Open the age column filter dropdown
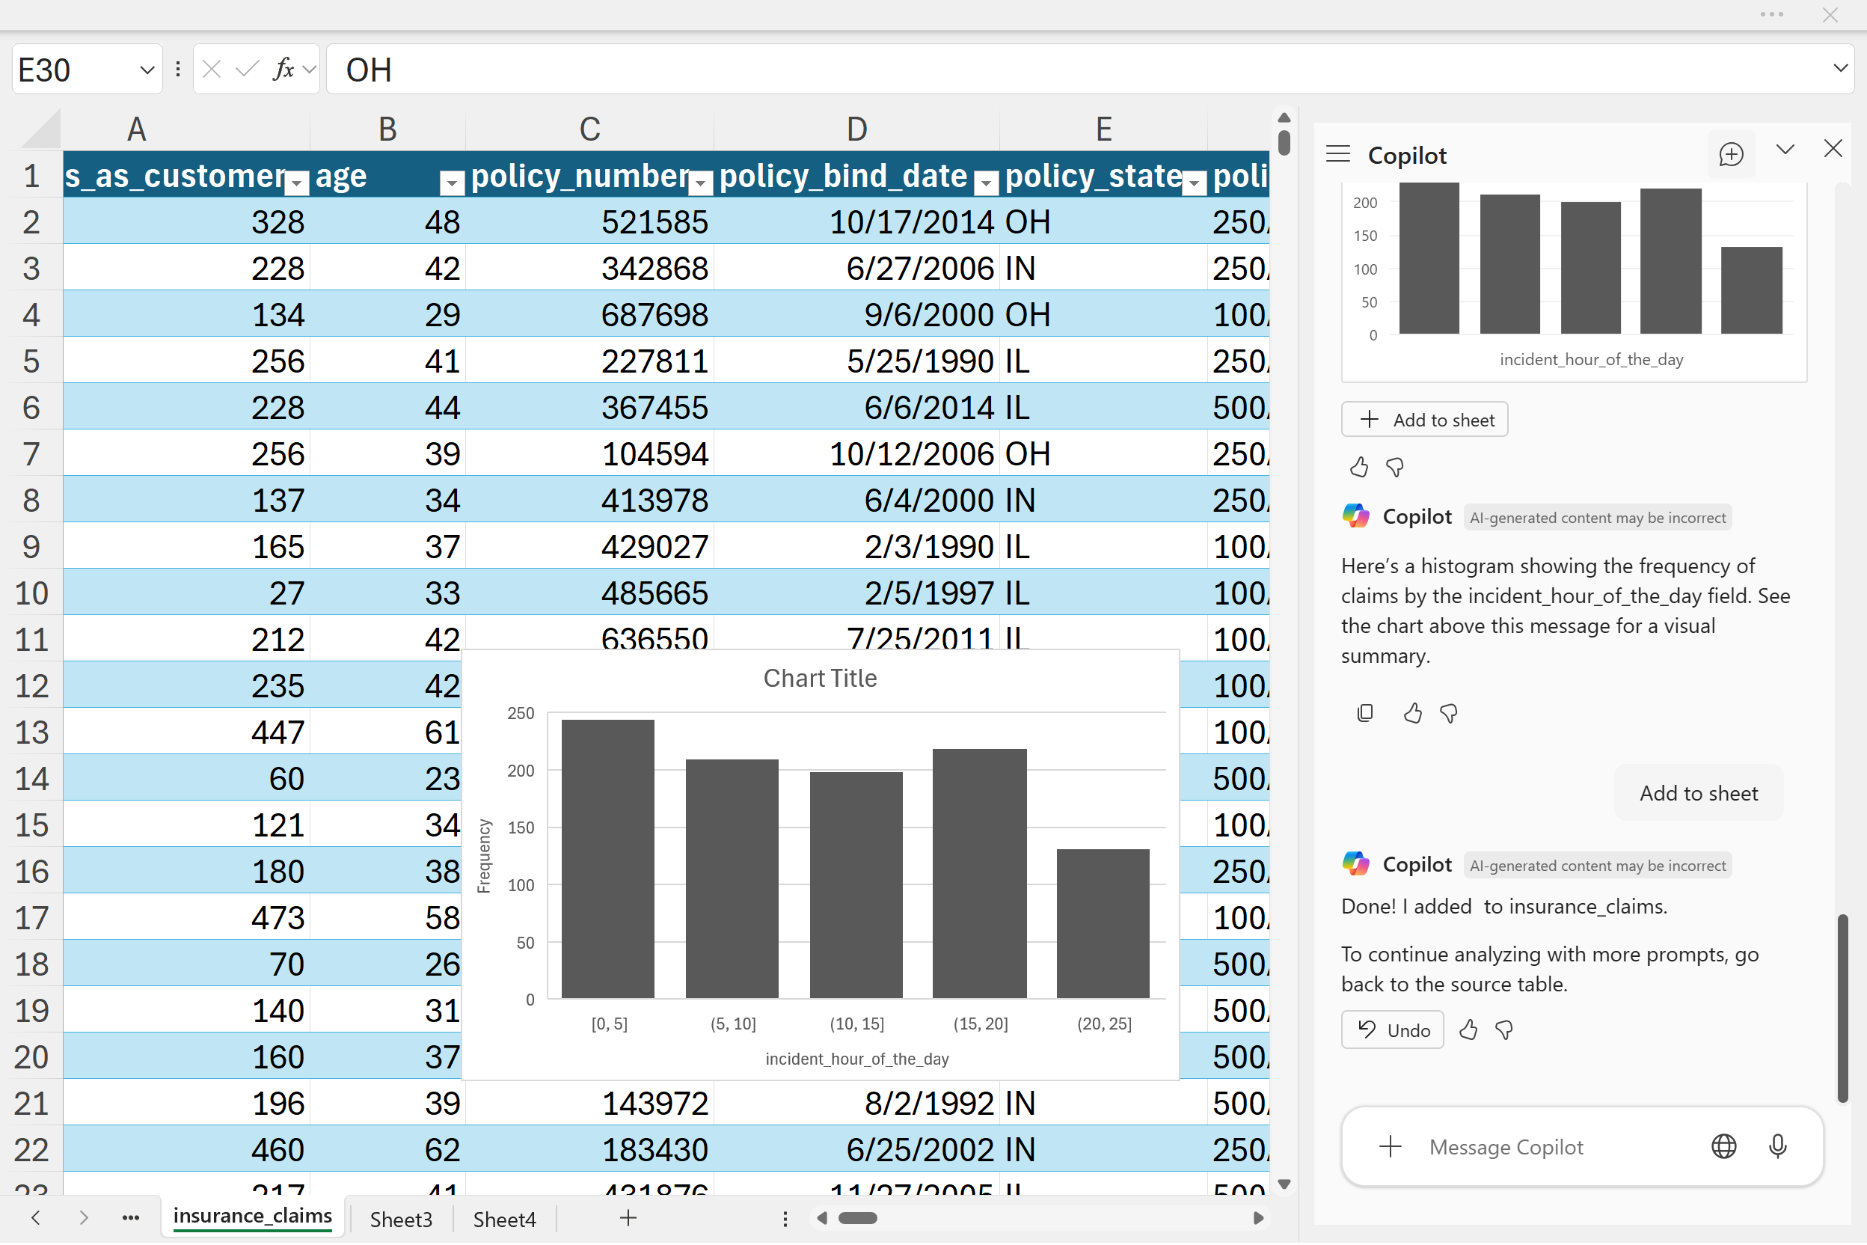 pyautogui.click(x=452, y=183)
